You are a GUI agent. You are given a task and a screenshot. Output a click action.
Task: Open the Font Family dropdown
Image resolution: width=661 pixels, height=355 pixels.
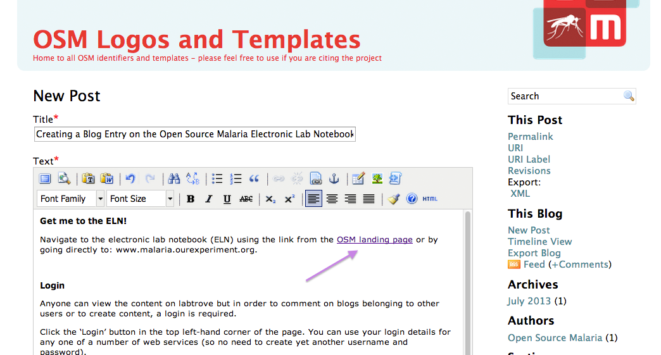[x=70, y=199]
